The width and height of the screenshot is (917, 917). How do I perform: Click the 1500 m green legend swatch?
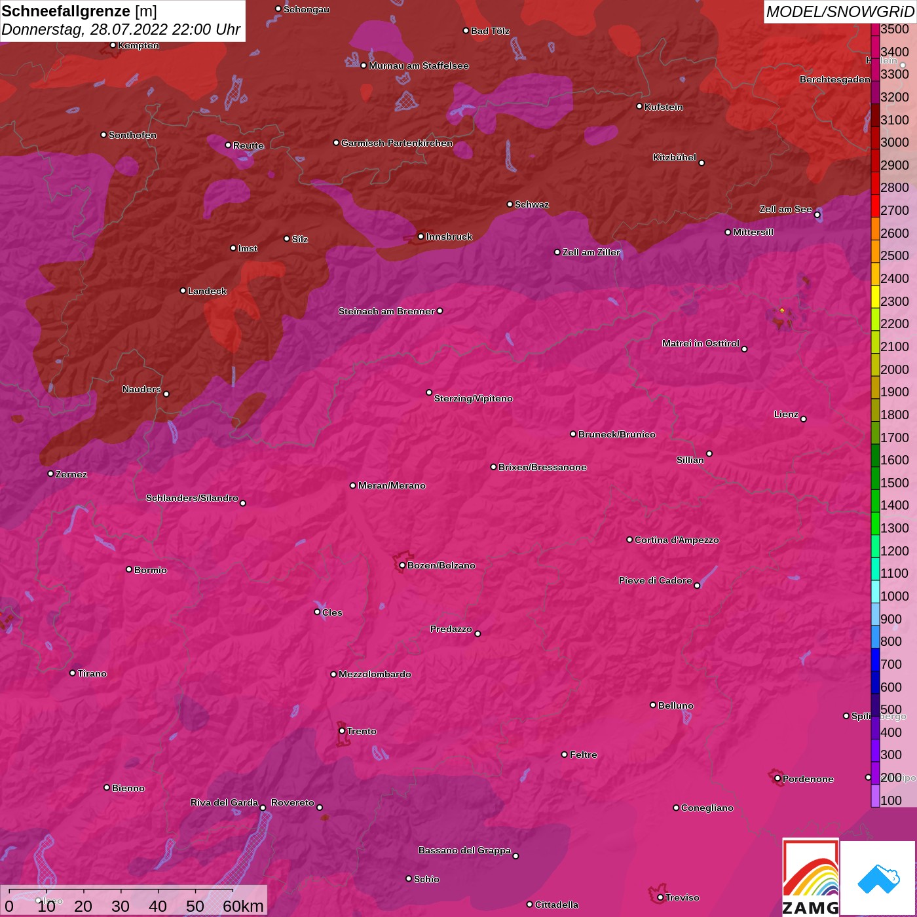875,477
